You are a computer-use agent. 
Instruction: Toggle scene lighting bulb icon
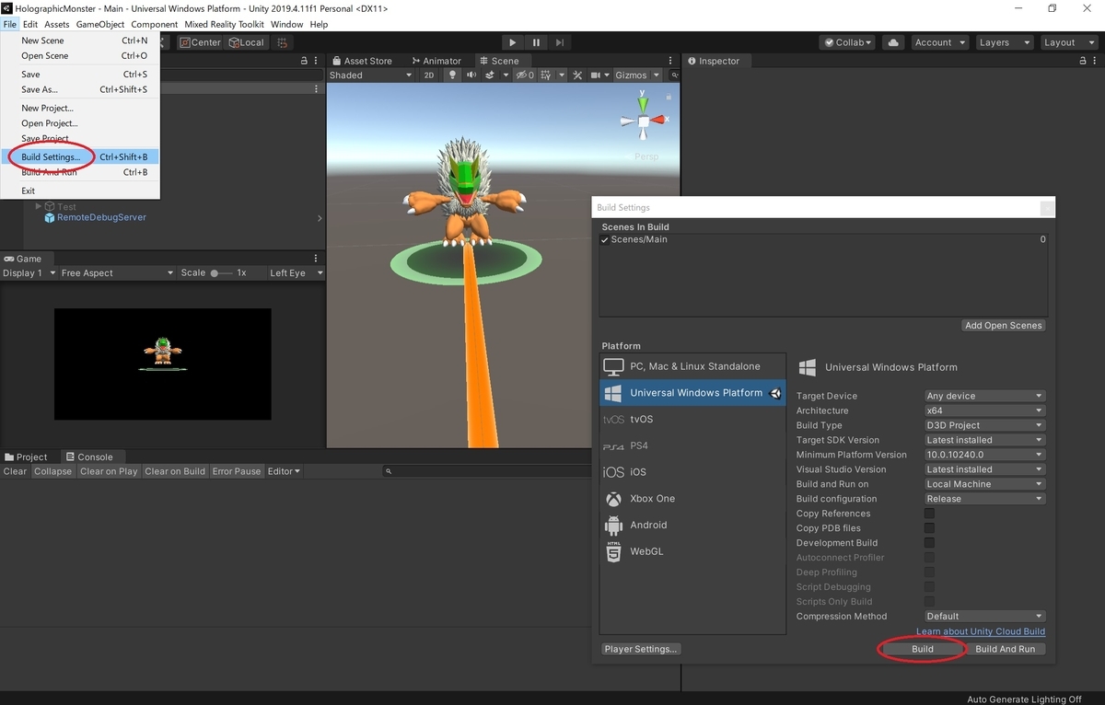(x=452, y=75)
